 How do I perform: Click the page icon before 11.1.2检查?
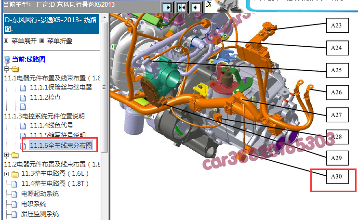[x=23, y=98]
